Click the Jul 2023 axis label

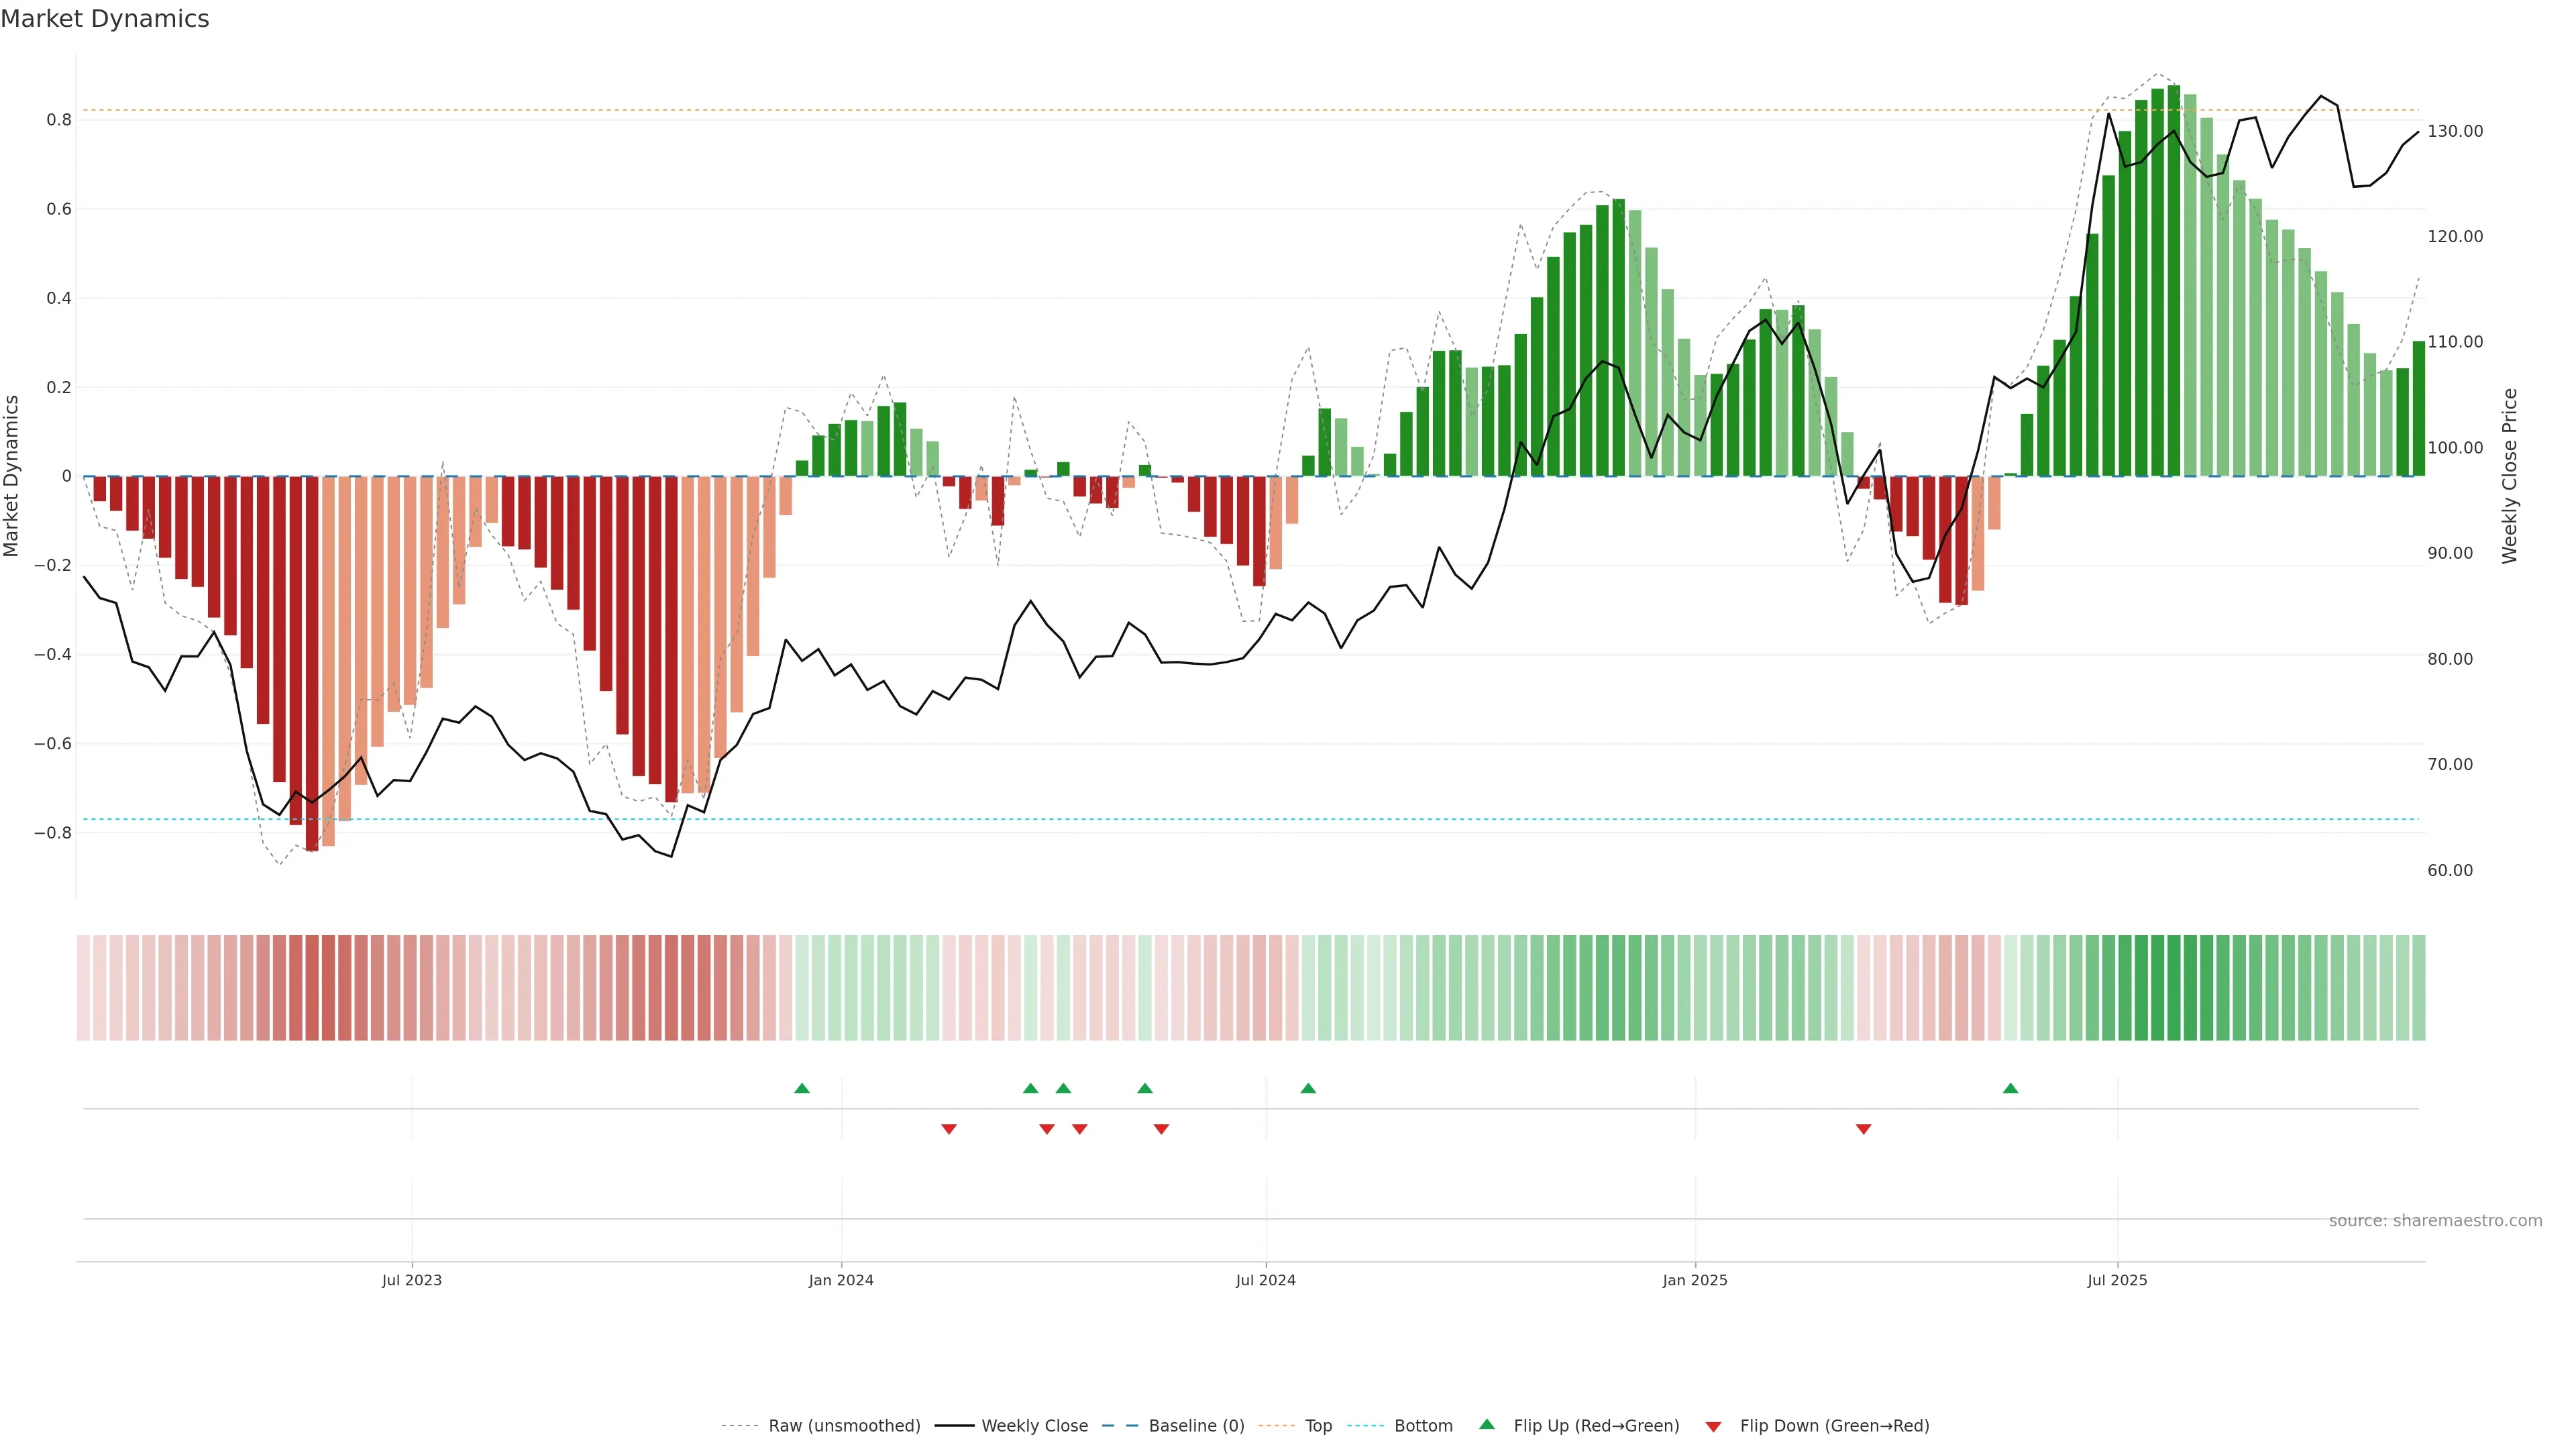[411, 1280]
